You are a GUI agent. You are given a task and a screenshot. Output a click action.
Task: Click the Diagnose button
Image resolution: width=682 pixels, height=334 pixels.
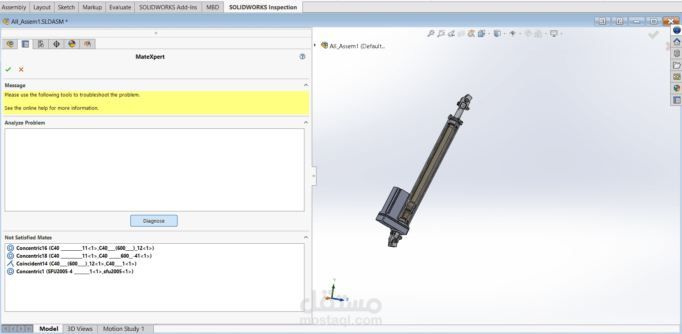tap(154, 221)
